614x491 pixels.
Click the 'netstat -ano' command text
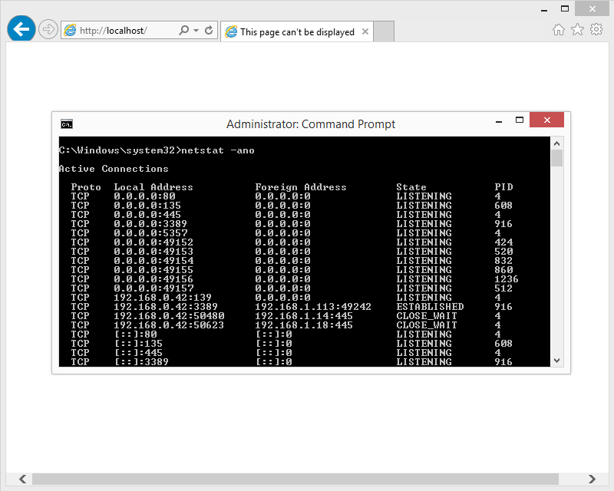[x=218, y=150]
